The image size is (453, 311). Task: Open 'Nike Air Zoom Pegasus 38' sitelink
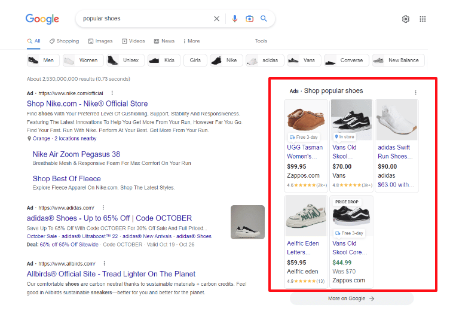click(76, 154)
